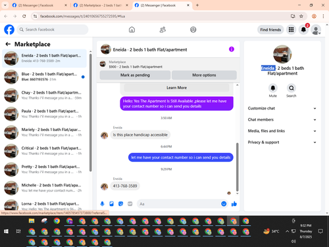Click the Search Facebook field
Image resolution: width=329 pixels, height=247 pixels.
[x=53, y=30]
